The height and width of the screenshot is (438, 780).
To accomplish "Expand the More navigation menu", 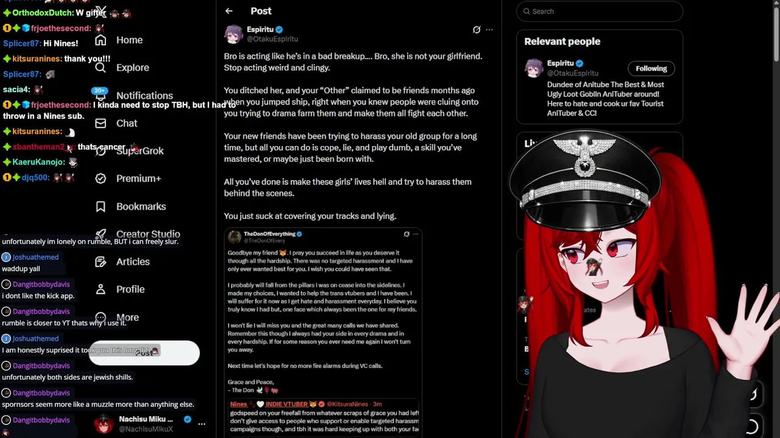I will [x=127, y=317].
